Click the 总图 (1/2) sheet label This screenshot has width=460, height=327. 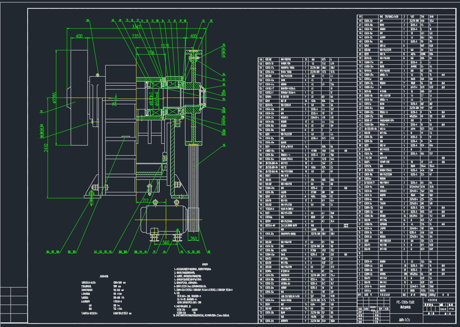(404, 320)
